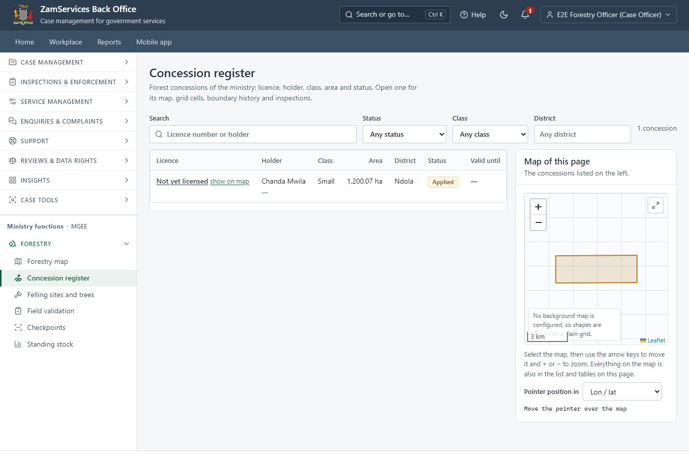Click the Applied status badge

(x=443, y=182)
